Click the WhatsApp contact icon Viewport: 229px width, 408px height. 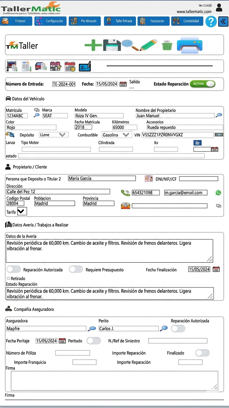(x=218, y=193)
